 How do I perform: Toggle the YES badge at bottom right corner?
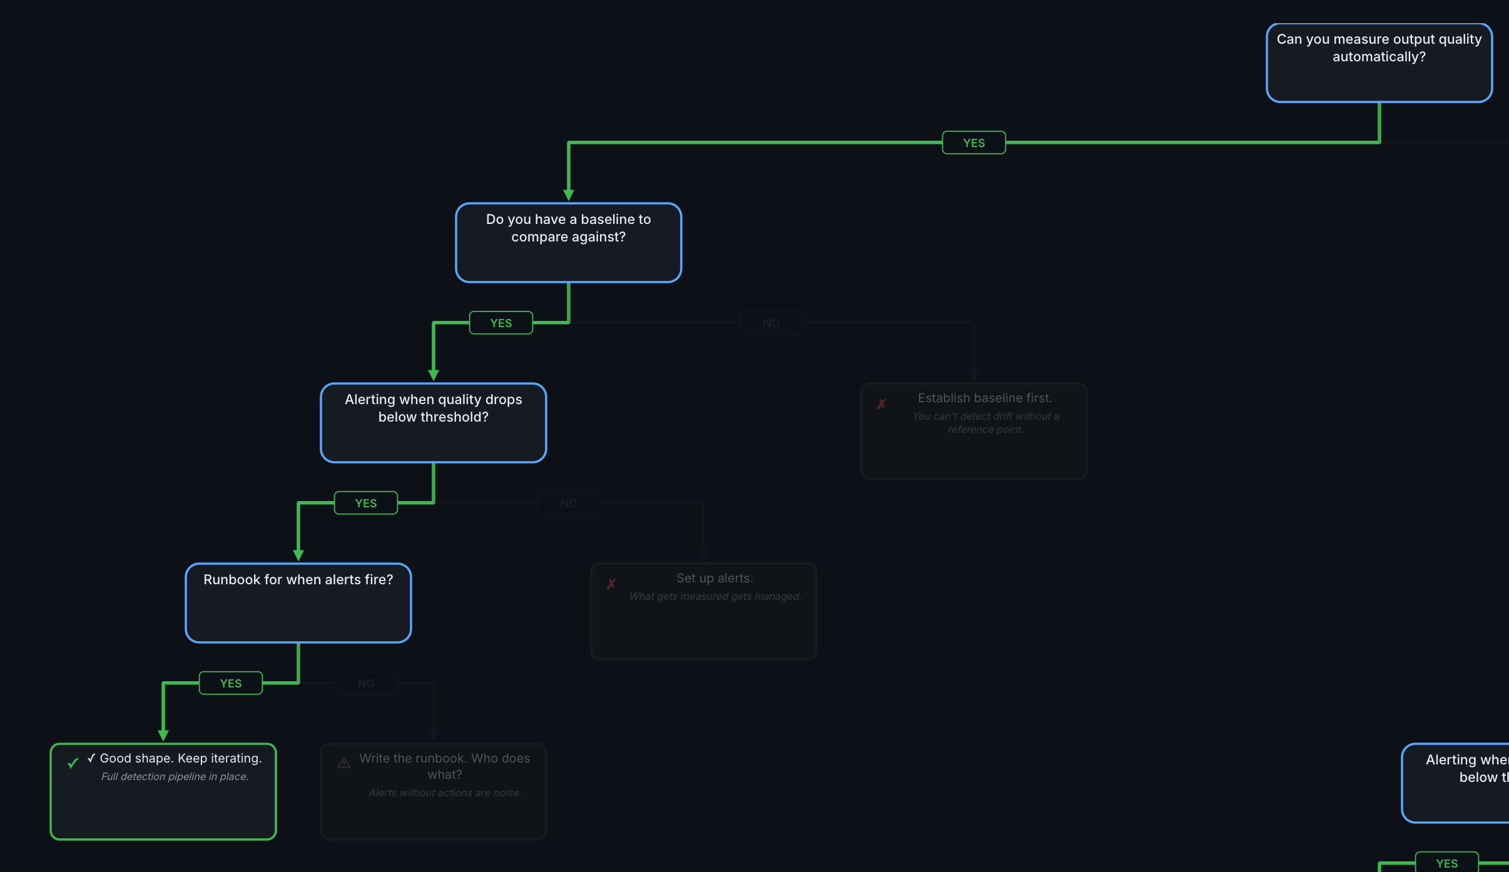[1448, 863]
